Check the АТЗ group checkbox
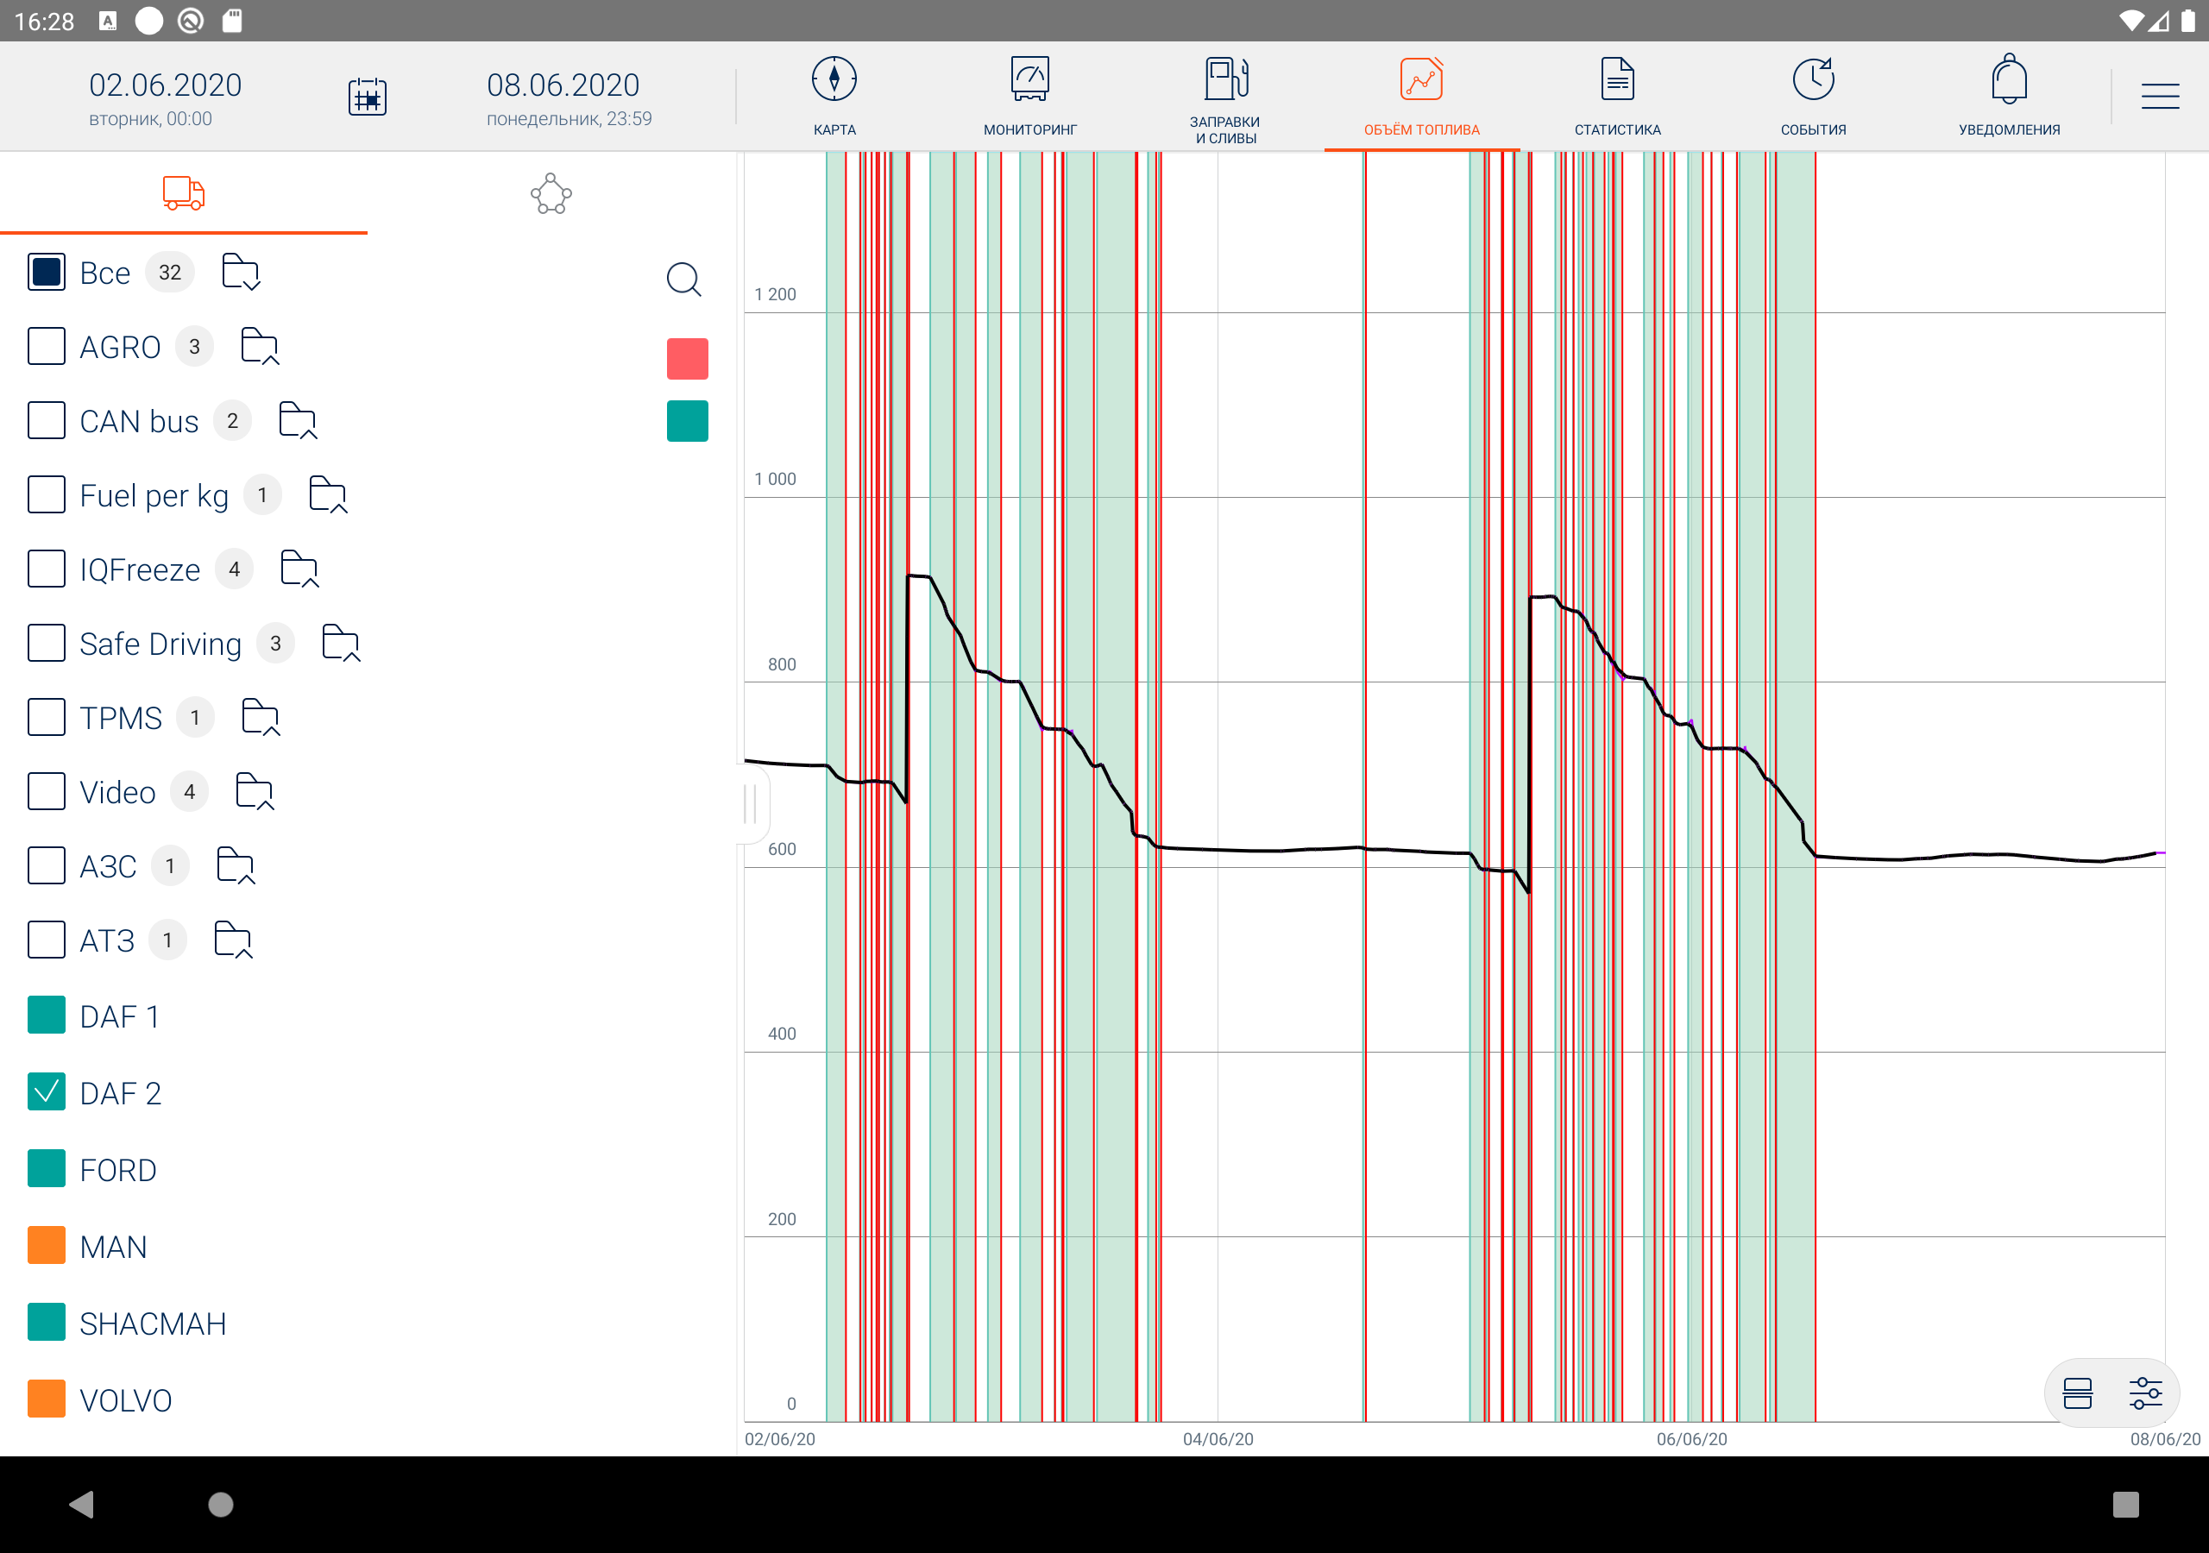The width and height of the screenshot is (2209, 1553). pos(47,939)
